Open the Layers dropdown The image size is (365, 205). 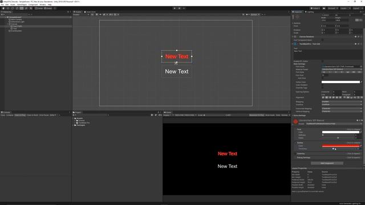point(345,9)
